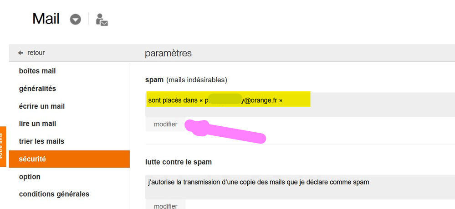Click modifier under the spam setting
The image size is (455, 209).
[166, 124]
